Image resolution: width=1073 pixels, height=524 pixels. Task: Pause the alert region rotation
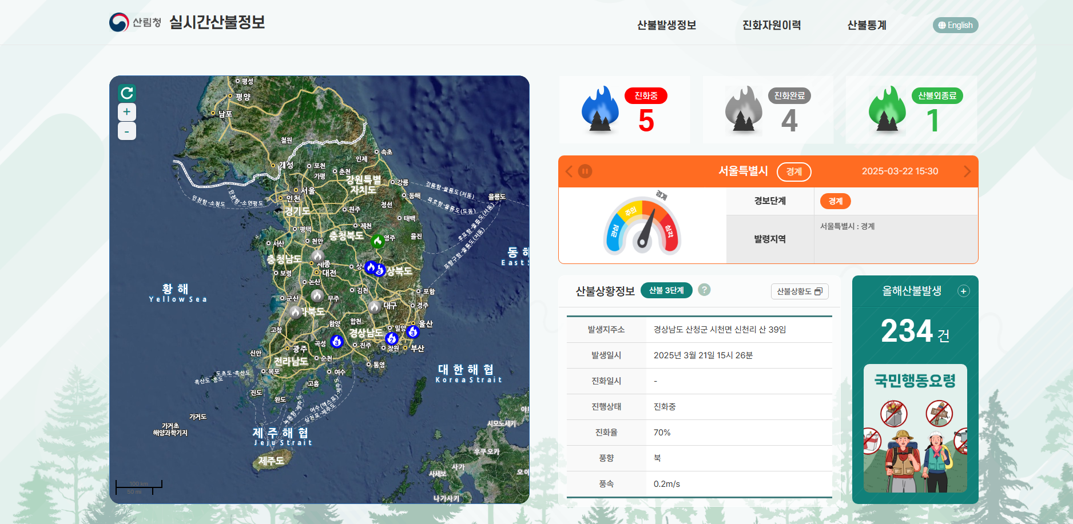(x=585, y=171)
